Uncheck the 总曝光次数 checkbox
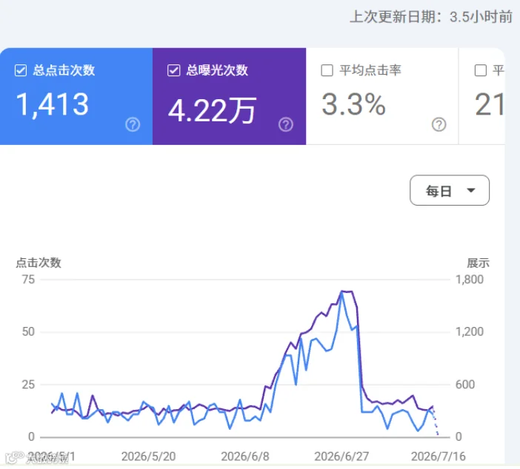The height and width of the screenshot is (469, 520). tap(174, 70)
